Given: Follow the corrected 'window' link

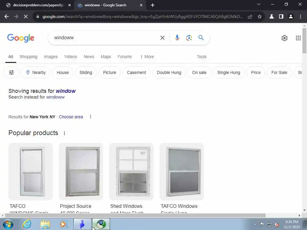Looking at the screenshot, I should [66, 91].
